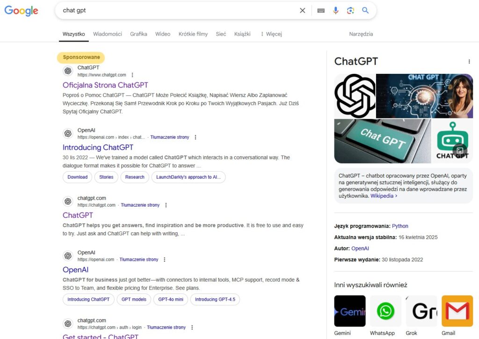Image resolution: width=479 pixels, height=339 pixels.
Task: Switch to the Krótkie filmy tab
Action: pyautogui.click(x=193, y=34)
